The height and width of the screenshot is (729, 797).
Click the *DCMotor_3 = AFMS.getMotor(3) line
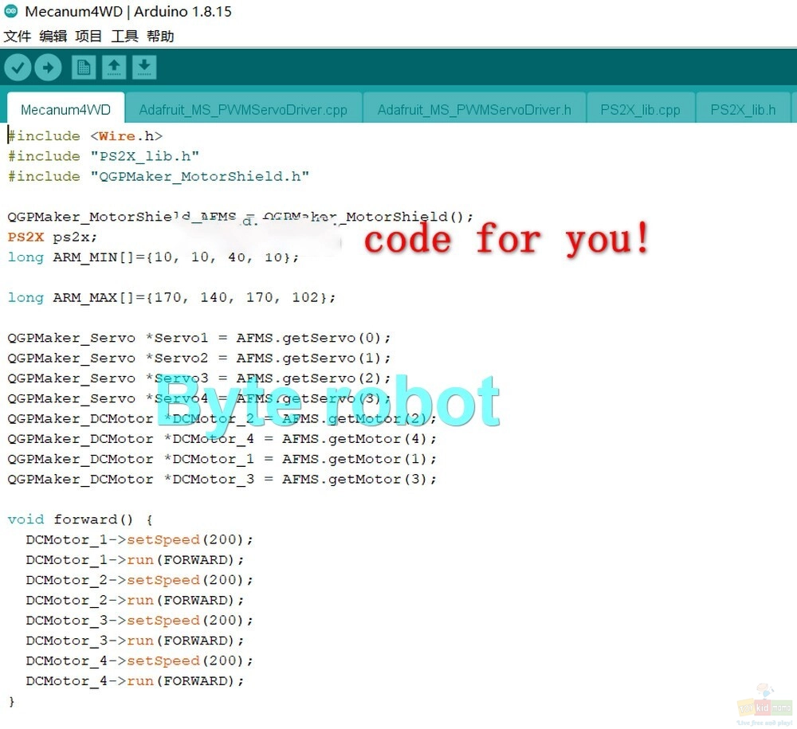pos(222,479)
